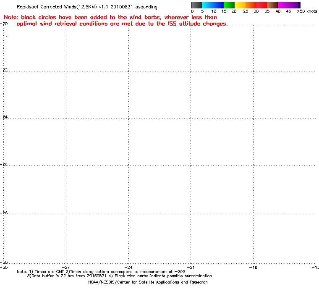This screenshot has height=289, width=319.
Task: Click the '-21' longitude axis label
Action: [x=191, y=268]
